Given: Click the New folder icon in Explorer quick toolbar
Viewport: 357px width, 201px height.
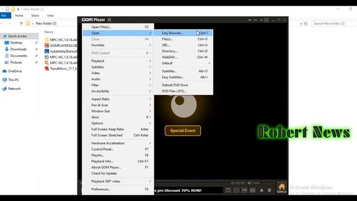Looking at the screenshot, I should click(x=13, y=9).
